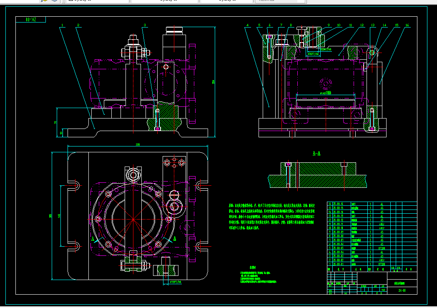437x308 pixels.
Task: Select the 330 width dimension text
Action: click(138, 144)
